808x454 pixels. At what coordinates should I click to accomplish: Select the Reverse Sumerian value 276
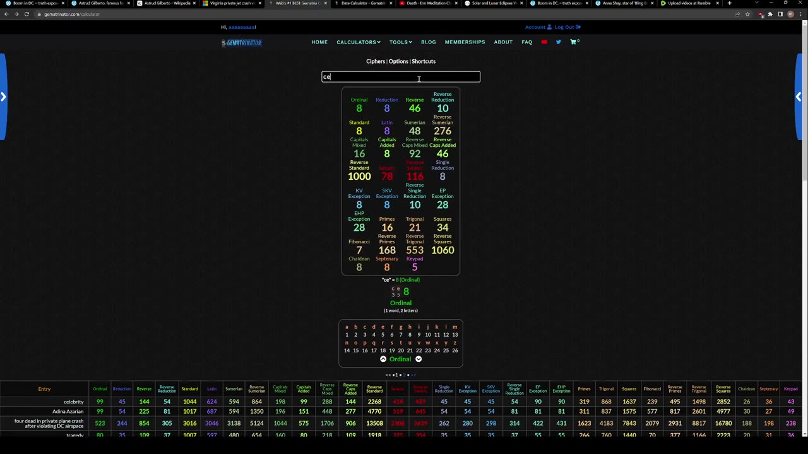(443, 131)
